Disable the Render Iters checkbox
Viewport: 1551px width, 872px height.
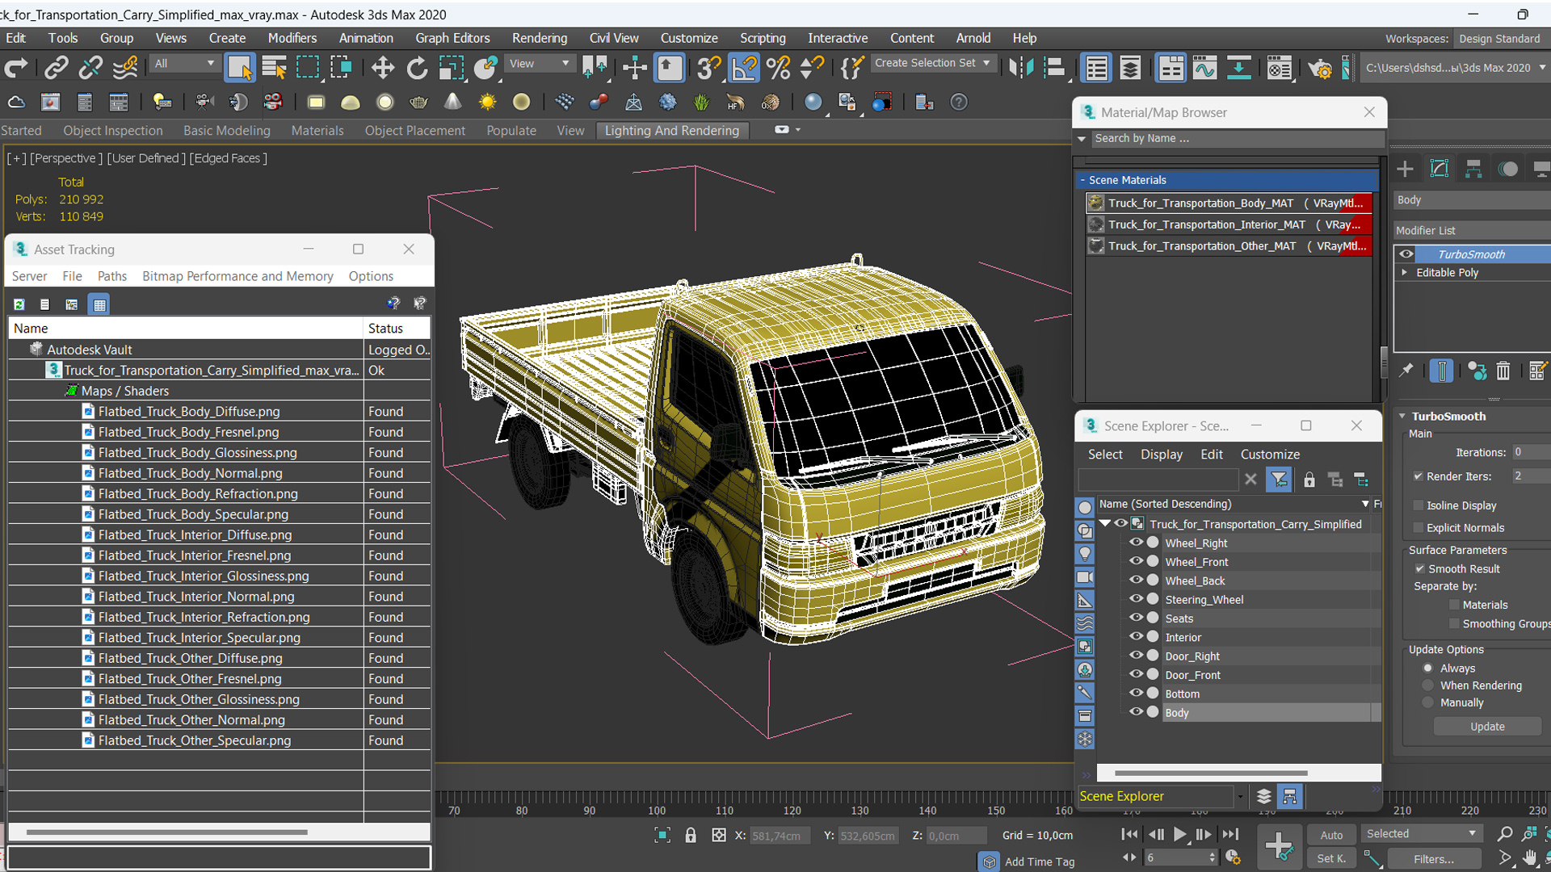[x=1418, y=476]
